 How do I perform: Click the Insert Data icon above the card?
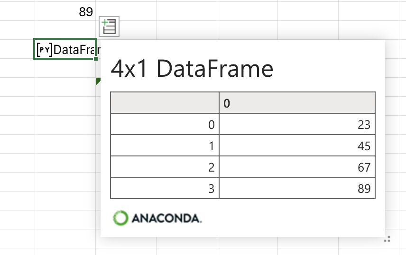point(109,27)
